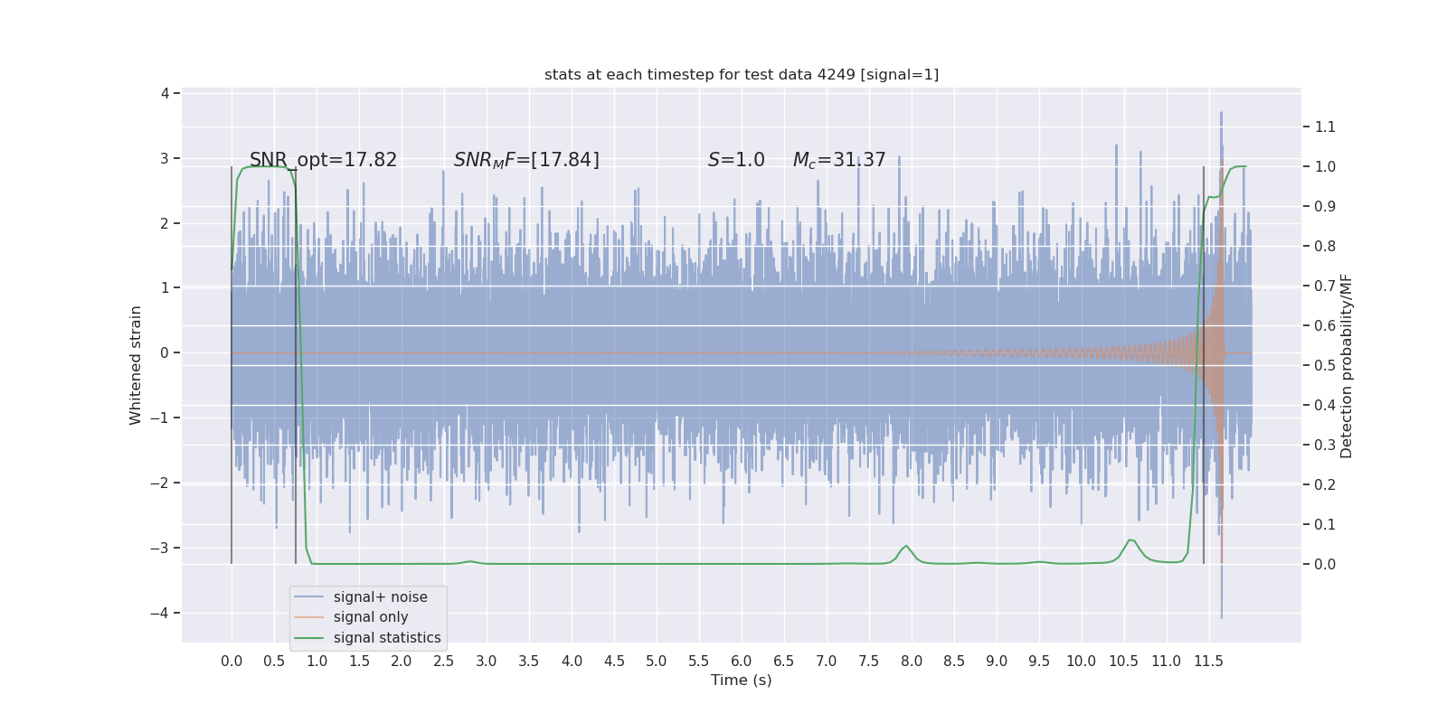Image resolution: width=1447 pixels, height=723 pixels.
Task: Click the 11.0 time axis tick label
Action: (x=1167, y=661)
